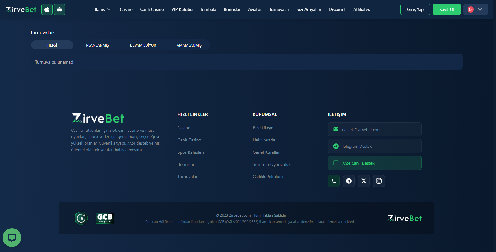Open the Instagram social icon
The width and height of the screenshot is (496, 252).
pos(379,181)
